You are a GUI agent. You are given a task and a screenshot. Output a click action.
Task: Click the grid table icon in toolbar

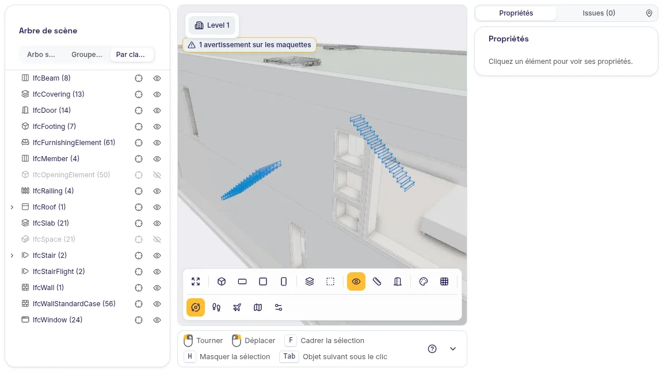tap(444, 281)
